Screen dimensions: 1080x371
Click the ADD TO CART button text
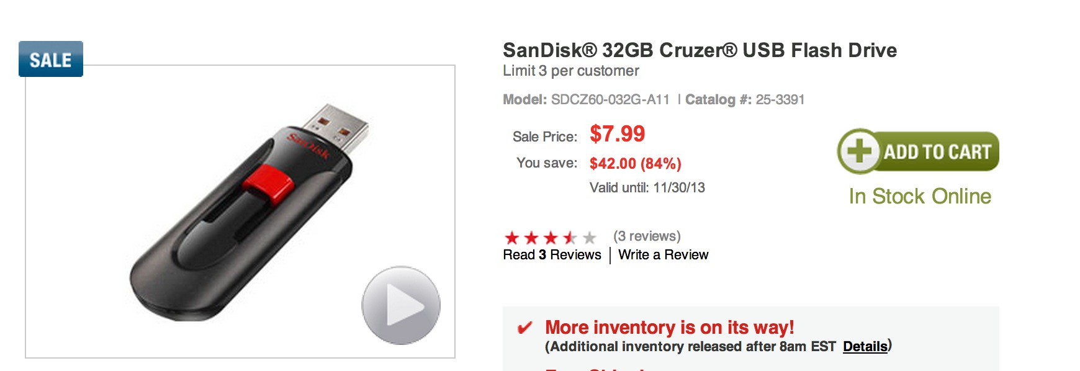(x=937, y=152)
